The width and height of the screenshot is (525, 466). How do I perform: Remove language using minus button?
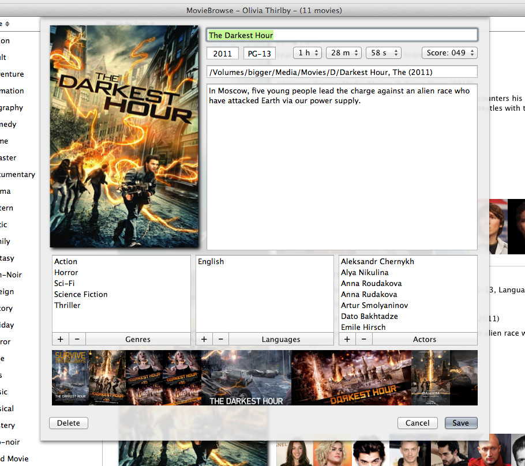click(221, 339)
